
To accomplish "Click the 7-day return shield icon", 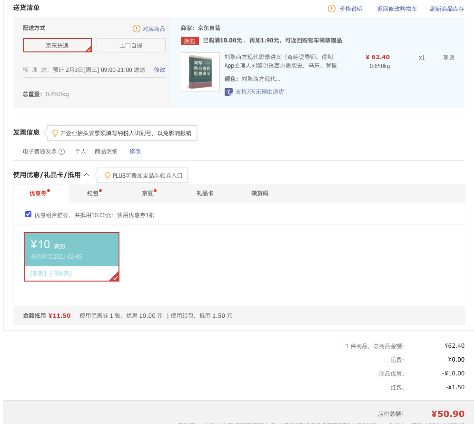I will (228, 91).
